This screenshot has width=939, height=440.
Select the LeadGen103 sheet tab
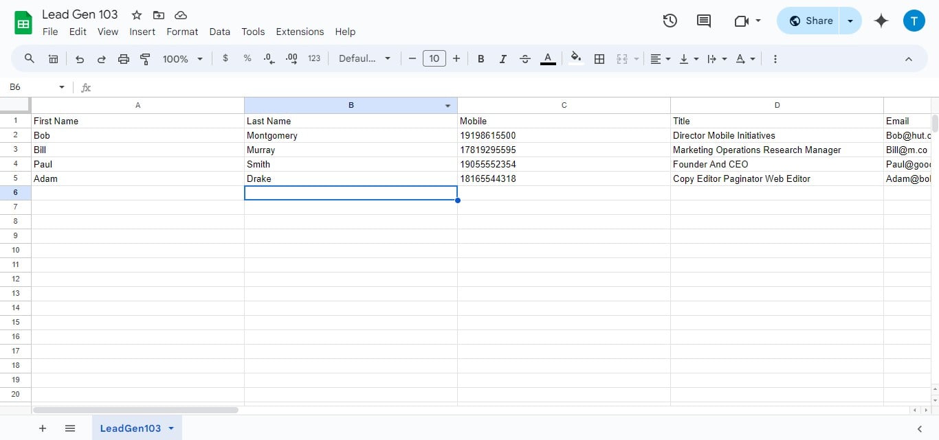click(131, 428)
